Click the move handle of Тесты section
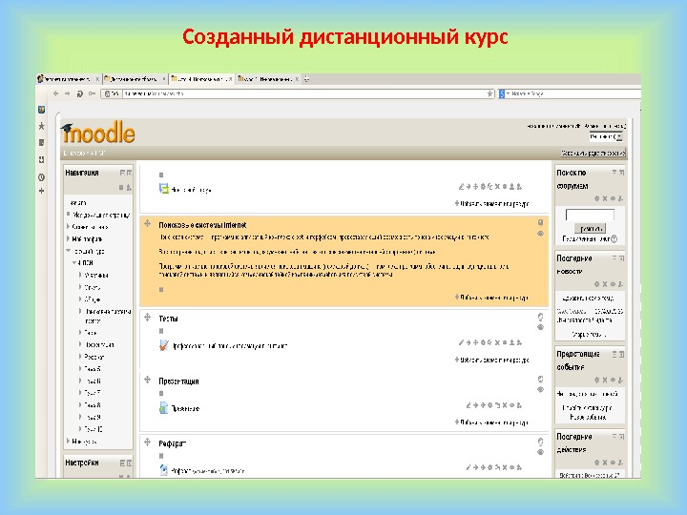This screenshot has height=515, width=687. coord(148,318)
